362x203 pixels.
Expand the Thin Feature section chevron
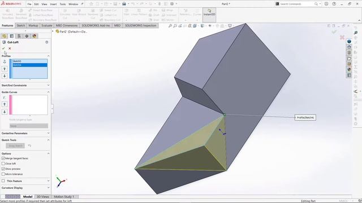click(48, 181)
